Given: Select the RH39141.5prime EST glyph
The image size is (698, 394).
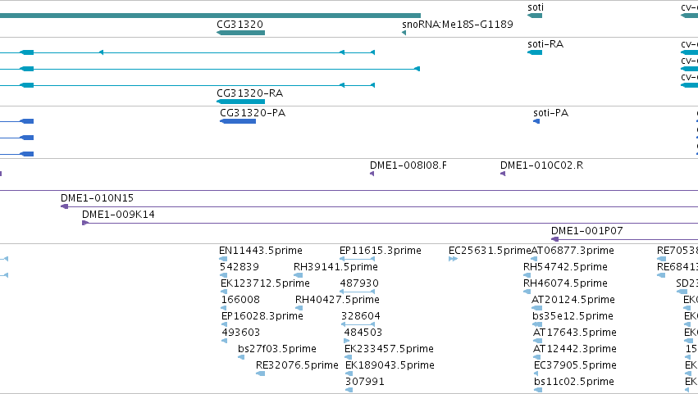Looking at the screenshot, I should click(299, 276).
